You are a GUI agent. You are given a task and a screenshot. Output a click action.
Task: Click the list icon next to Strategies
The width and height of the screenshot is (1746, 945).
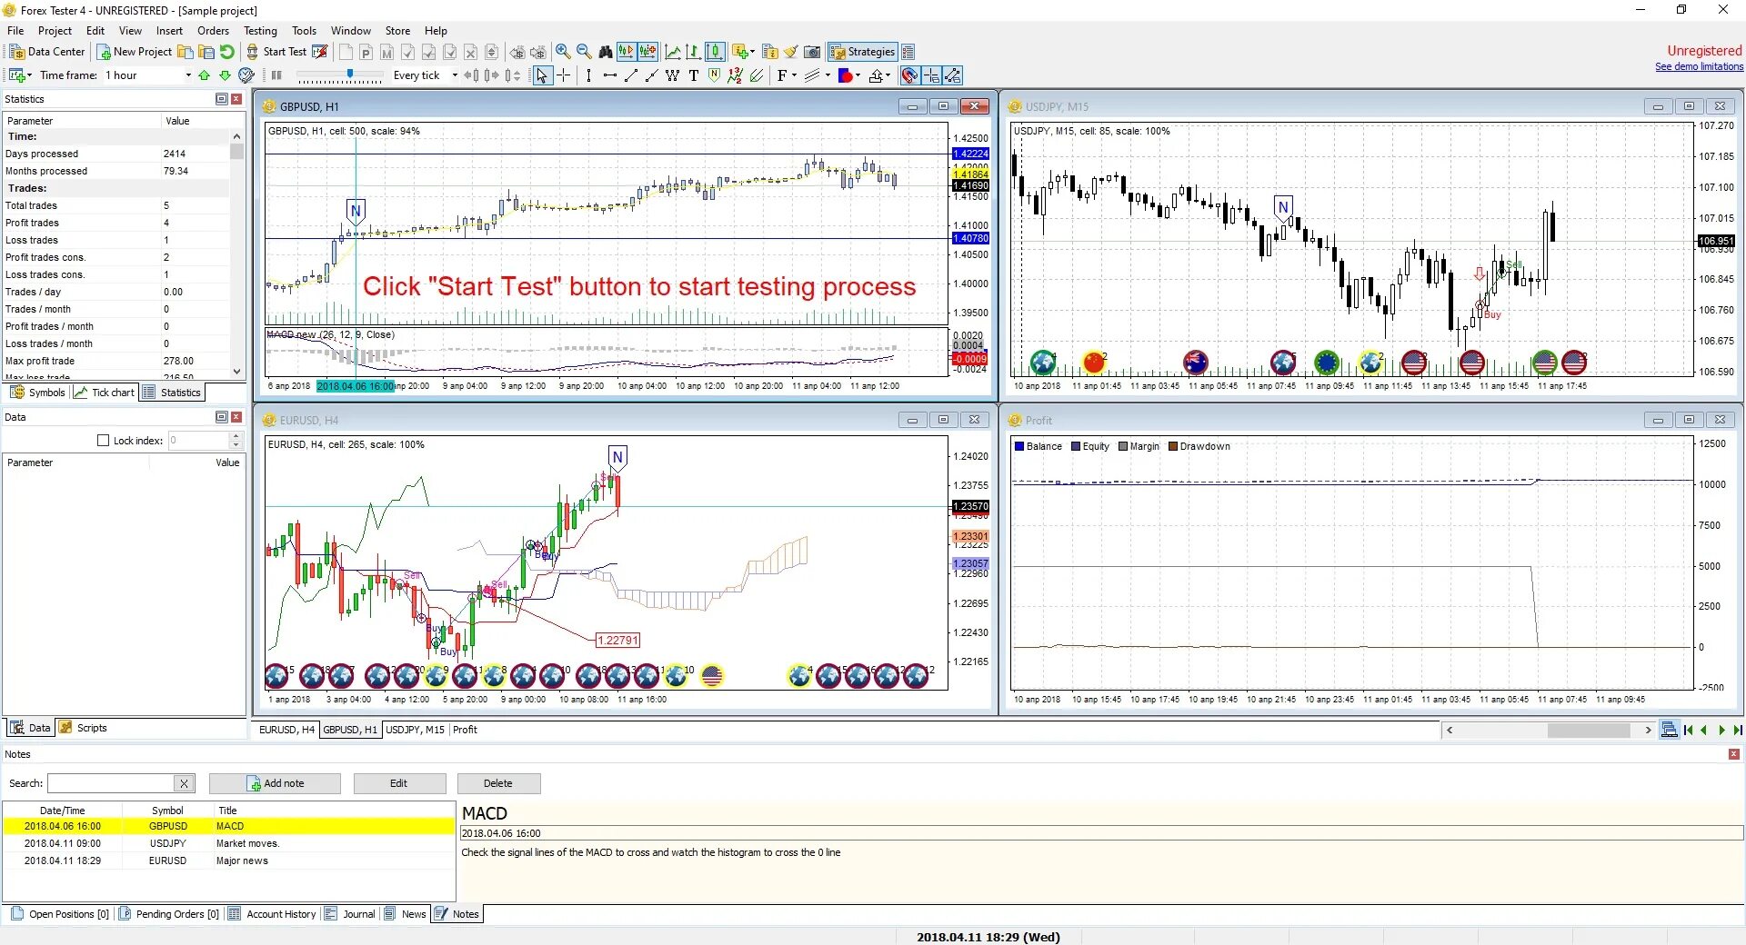click(x=908, y=52)
